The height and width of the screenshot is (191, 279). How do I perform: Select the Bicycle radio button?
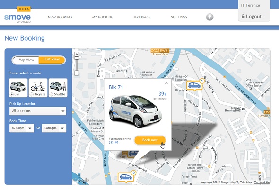click(32, 94)
